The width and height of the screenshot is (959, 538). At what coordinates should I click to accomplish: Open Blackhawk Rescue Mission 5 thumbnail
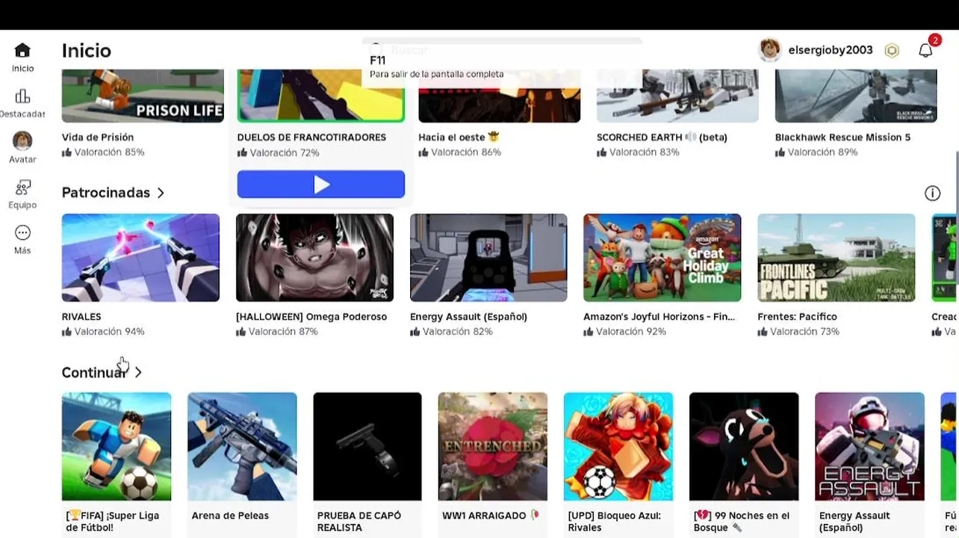(x=856, y=96)
